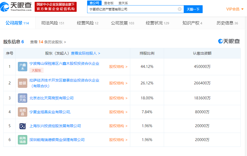Image resolution: width=247 pixels, height=156 pixels.
Task: Switch to the 经营状况 tab
Action: [x=157, y=23]
